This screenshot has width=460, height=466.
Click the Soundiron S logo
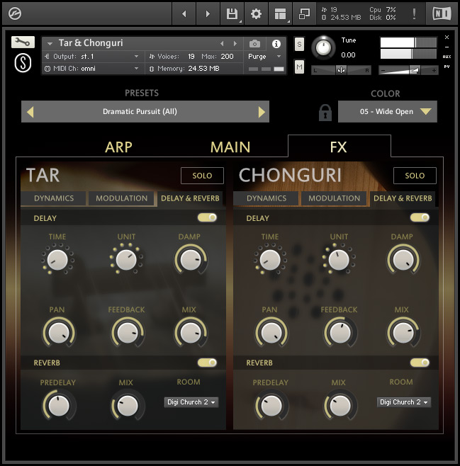coord(23,63)
